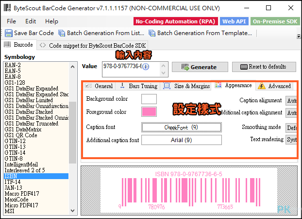The width and height of the screenshot is (302, 219).
Task: Click the On-Premise SDK button
Action: click(275, 21)
